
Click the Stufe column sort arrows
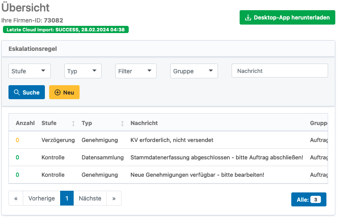pos(73,123)
